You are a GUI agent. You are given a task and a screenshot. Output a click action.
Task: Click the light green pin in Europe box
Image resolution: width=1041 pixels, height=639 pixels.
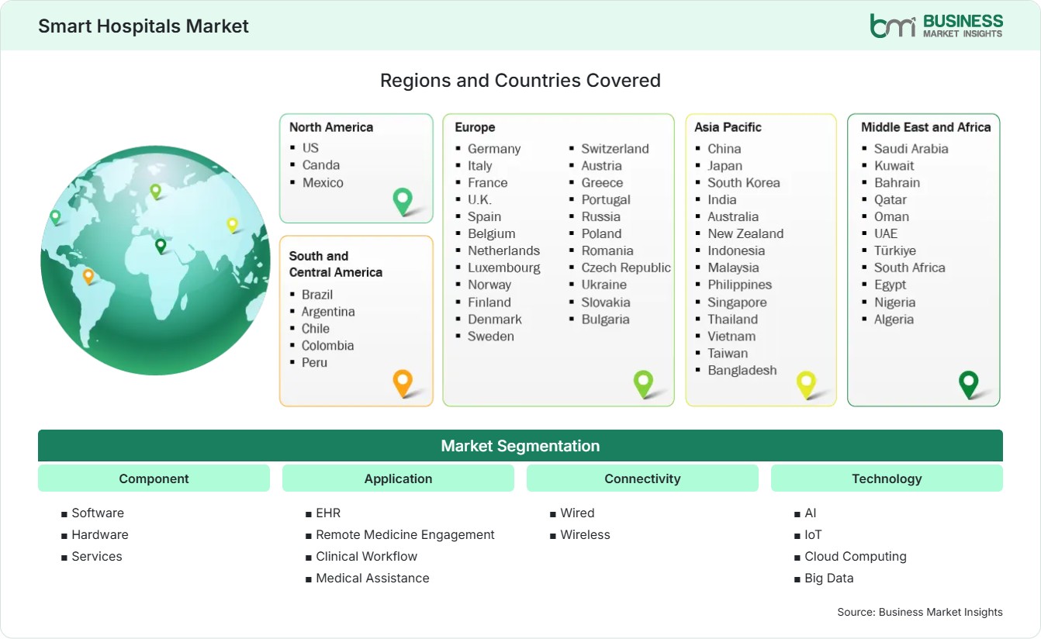(643, 383)
